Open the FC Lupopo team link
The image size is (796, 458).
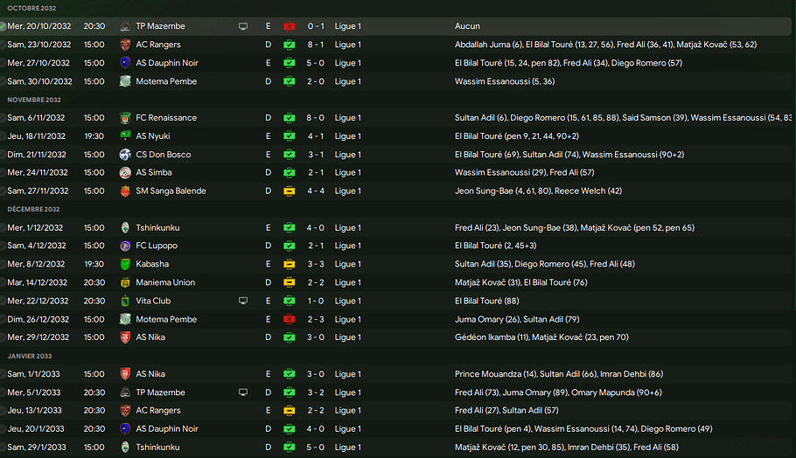[x=157, y=246]
